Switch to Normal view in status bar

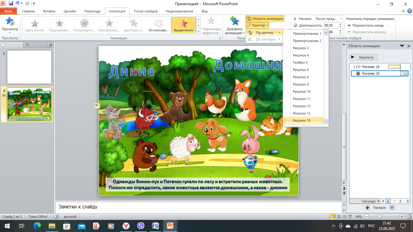[x=333, y=217]
